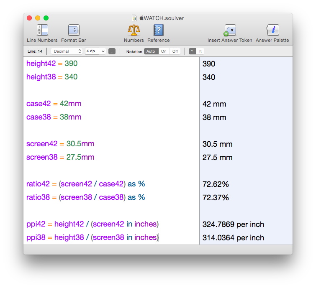The height and width of the screenshot is (288, 316).
Task: Click the ppi42 formula line
Action: click(92, 224)
